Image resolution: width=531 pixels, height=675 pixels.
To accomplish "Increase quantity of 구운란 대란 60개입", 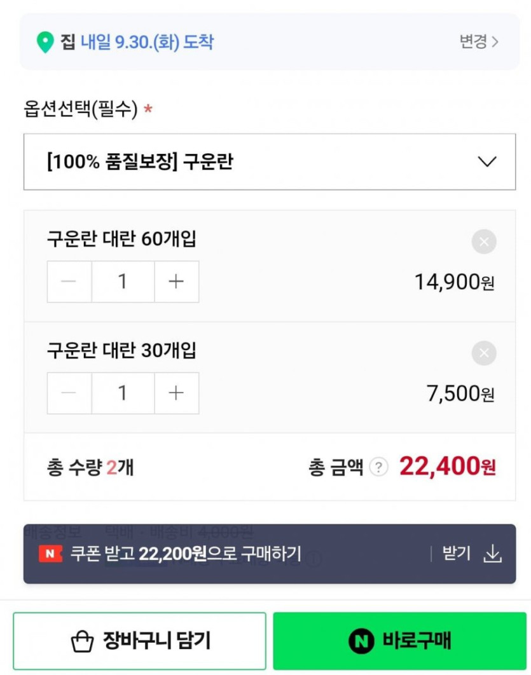I will 176,282.
